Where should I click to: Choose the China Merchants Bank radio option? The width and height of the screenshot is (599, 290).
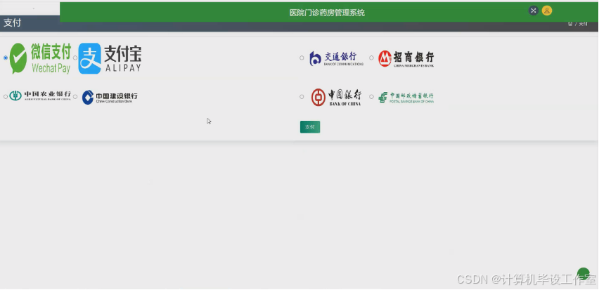371,58
